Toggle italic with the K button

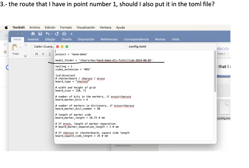point(43,54)
